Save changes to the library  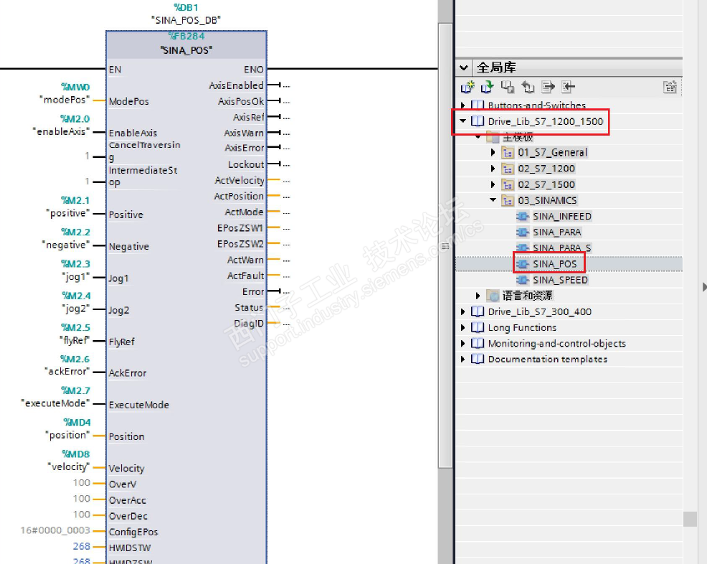(x=508, y=87)
